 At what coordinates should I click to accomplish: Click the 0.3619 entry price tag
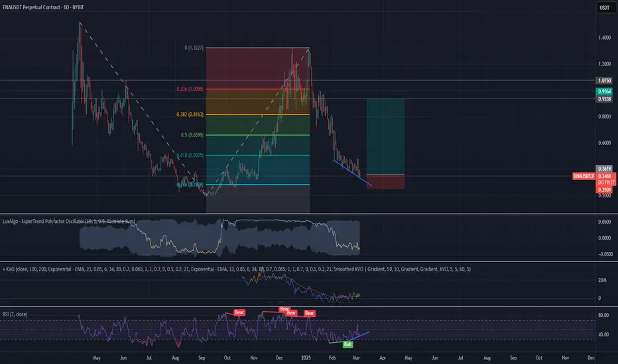click(x=605, y=169)
